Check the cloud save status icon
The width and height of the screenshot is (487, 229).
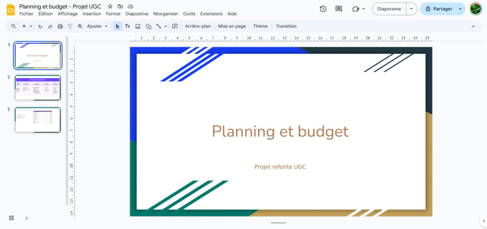pos(130,7)
